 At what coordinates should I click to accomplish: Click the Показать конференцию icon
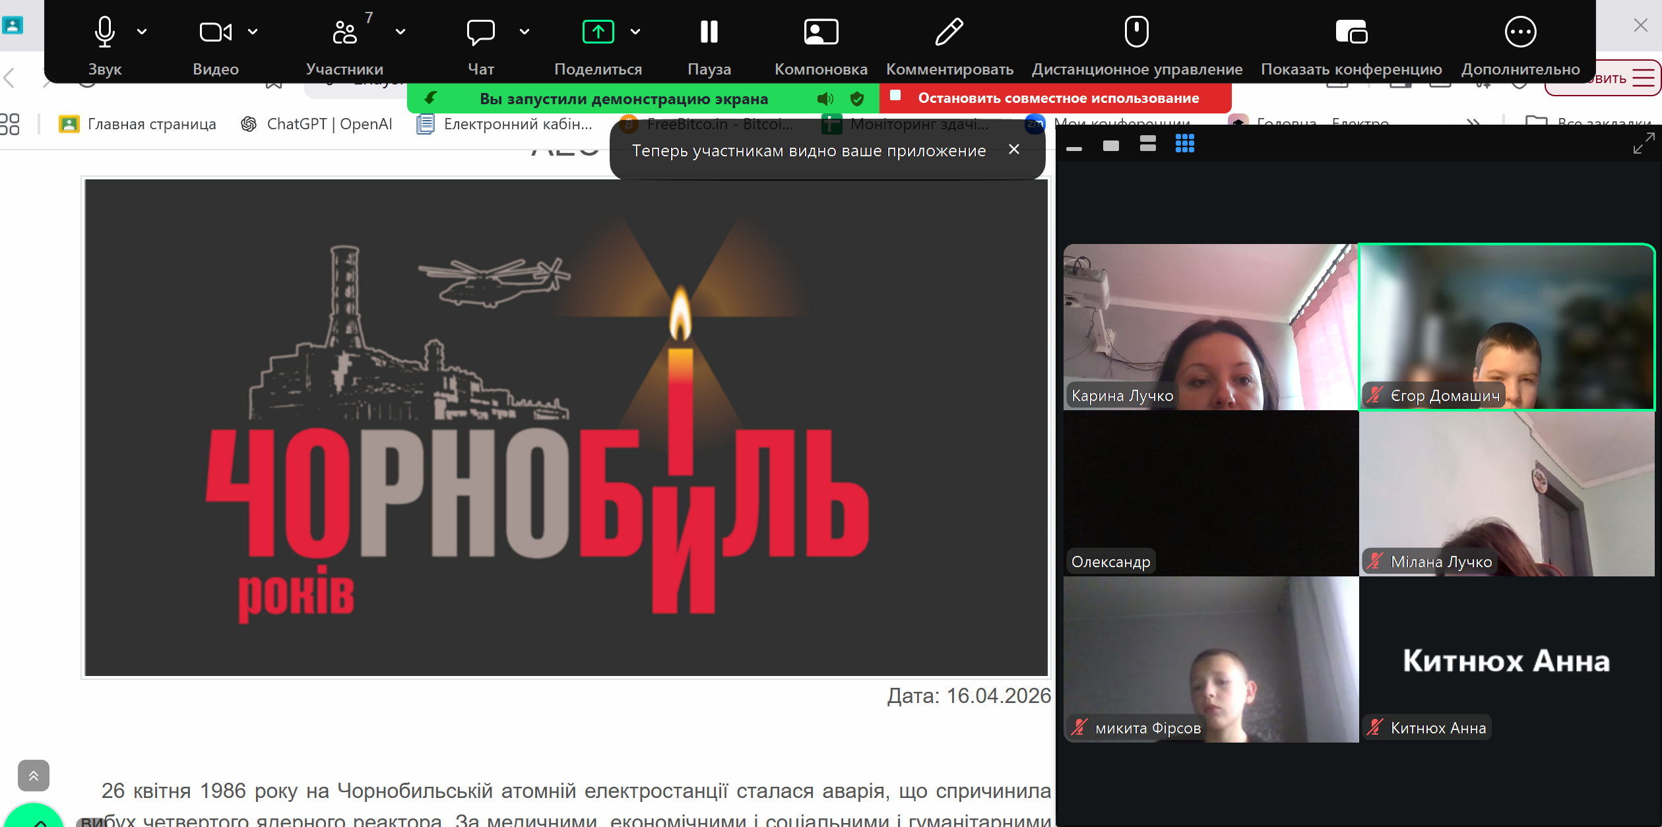click(1351, 32)
